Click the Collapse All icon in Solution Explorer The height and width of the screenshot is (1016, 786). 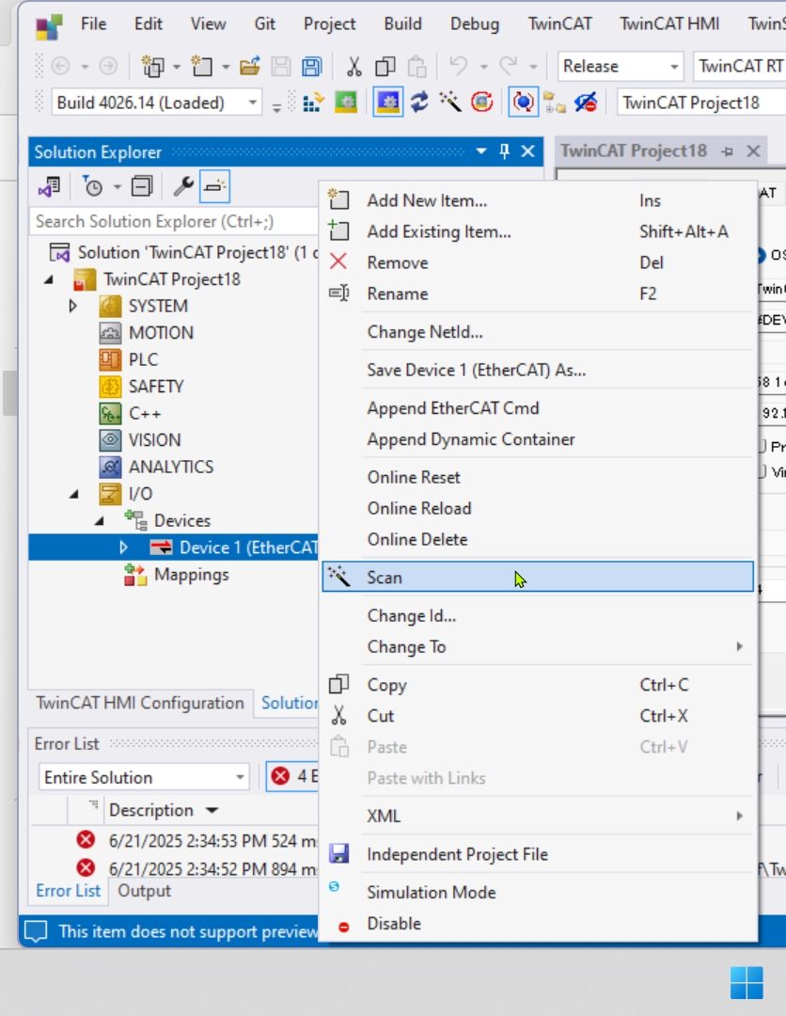(141, 186)
